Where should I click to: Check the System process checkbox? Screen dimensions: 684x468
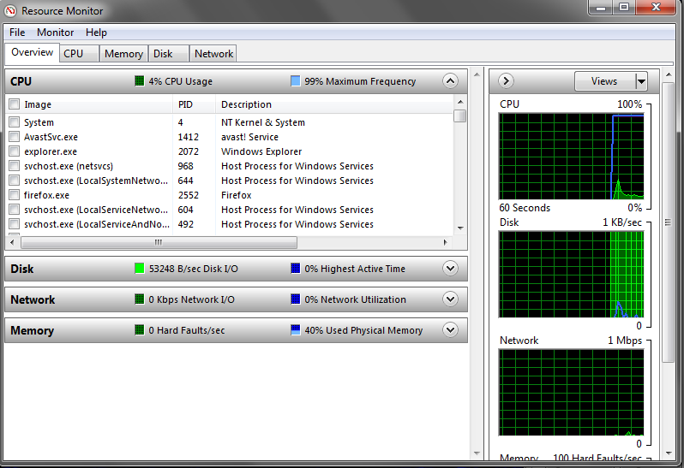(x=15, y=121)
